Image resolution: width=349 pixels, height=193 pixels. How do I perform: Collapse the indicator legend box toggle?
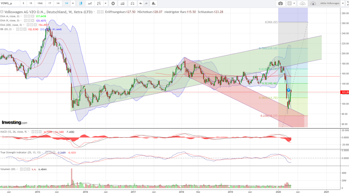(2, 12)
